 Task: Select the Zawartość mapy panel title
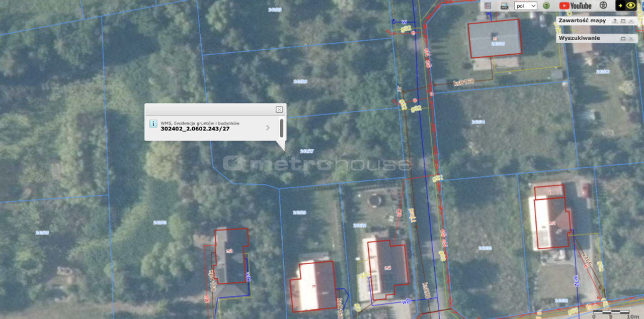(x=582, y=21)
